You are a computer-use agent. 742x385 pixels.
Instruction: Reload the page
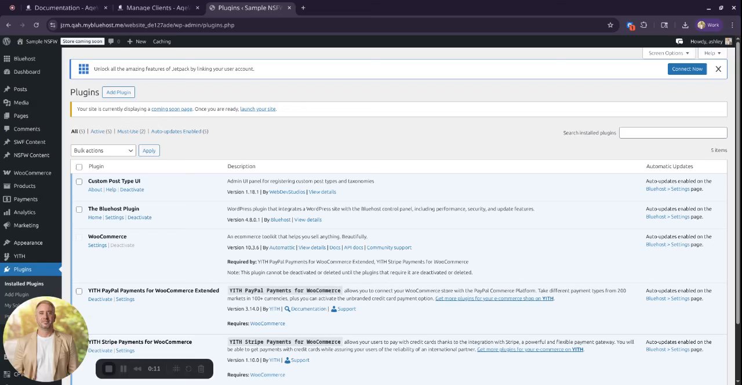36,25
